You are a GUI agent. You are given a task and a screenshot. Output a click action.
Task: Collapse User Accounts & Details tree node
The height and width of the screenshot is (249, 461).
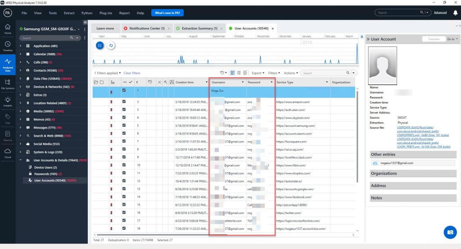pyautogui.click(x=20, y=160)
